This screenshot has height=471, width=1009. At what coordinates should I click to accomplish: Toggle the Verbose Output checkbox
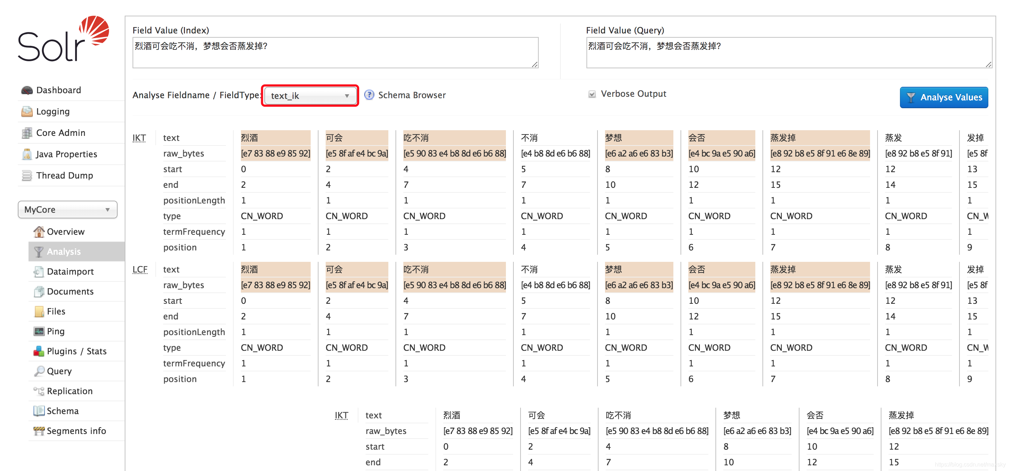tap(592, 94)
